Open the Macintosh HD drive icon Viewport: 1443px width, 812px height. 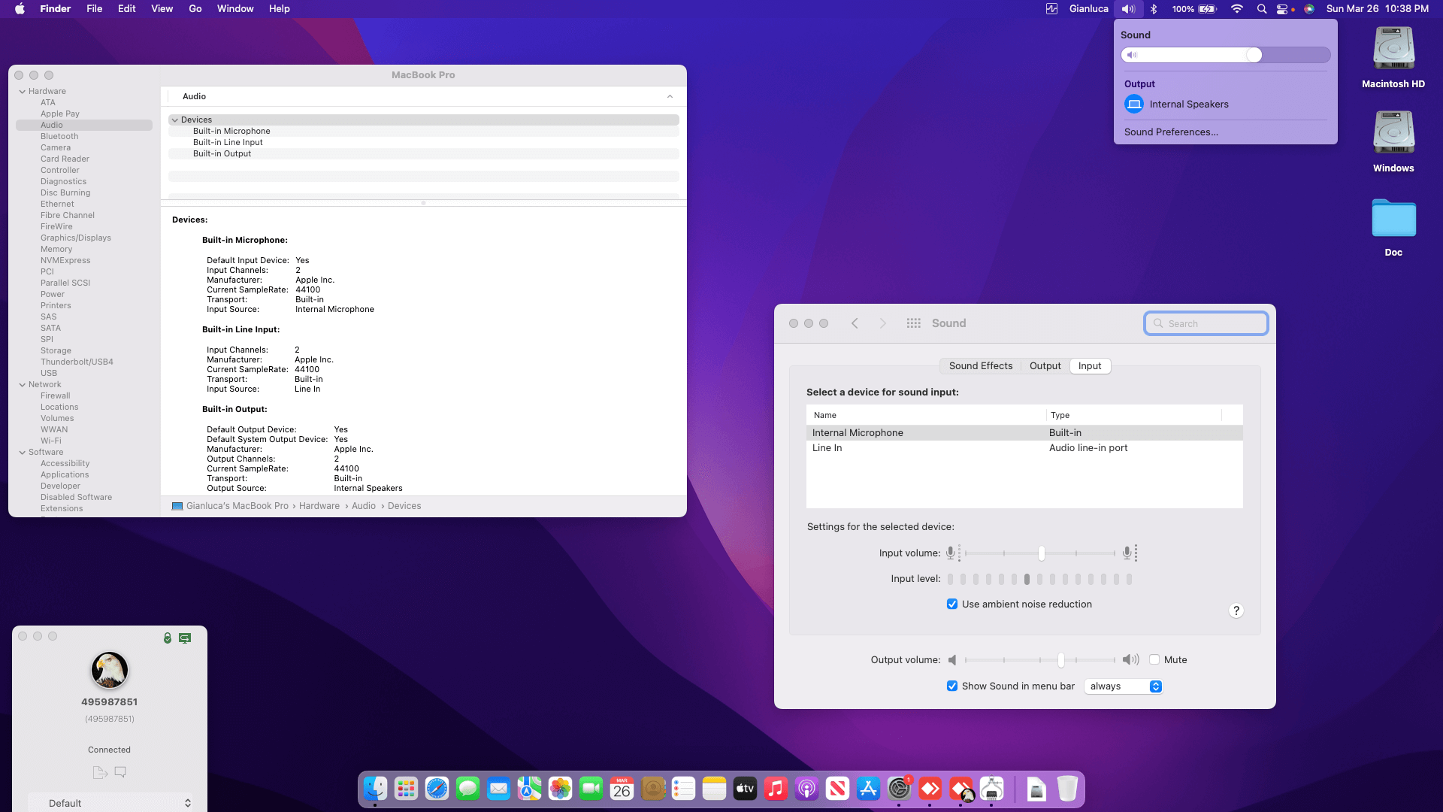tap(1393, 49)
